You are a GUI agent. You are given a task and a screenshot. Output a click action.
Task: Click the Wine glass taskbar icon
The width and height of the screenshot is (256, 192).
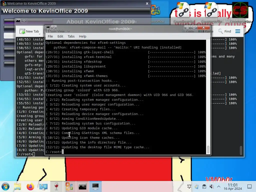pos(56,186)
